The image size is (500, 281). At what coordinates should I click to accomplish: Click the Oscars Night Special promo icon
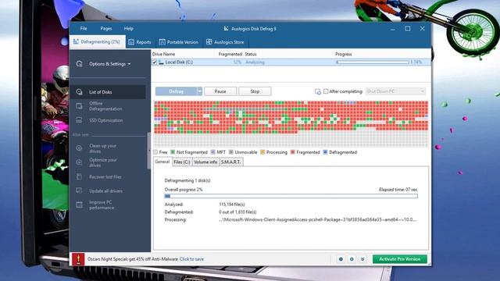pyautogui.click(x=78, y=259)
